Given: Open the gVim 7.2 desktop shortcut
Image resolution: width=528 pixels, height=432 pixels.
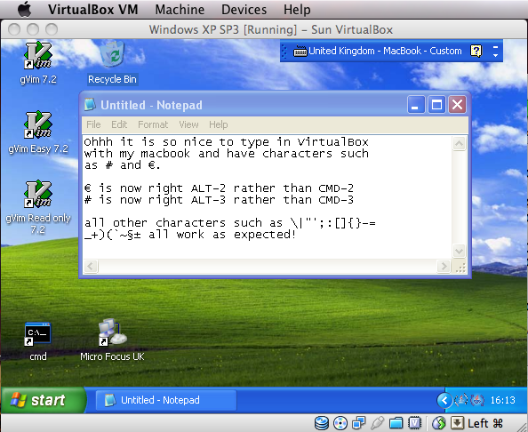Looking at the screenshot, I should tap(38, 56).
